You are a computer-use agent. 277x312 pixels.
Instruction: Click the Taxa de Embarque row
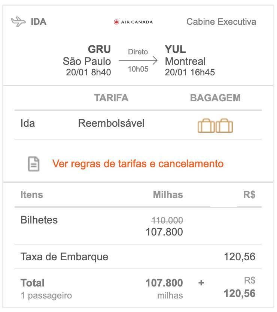point(138,256)
